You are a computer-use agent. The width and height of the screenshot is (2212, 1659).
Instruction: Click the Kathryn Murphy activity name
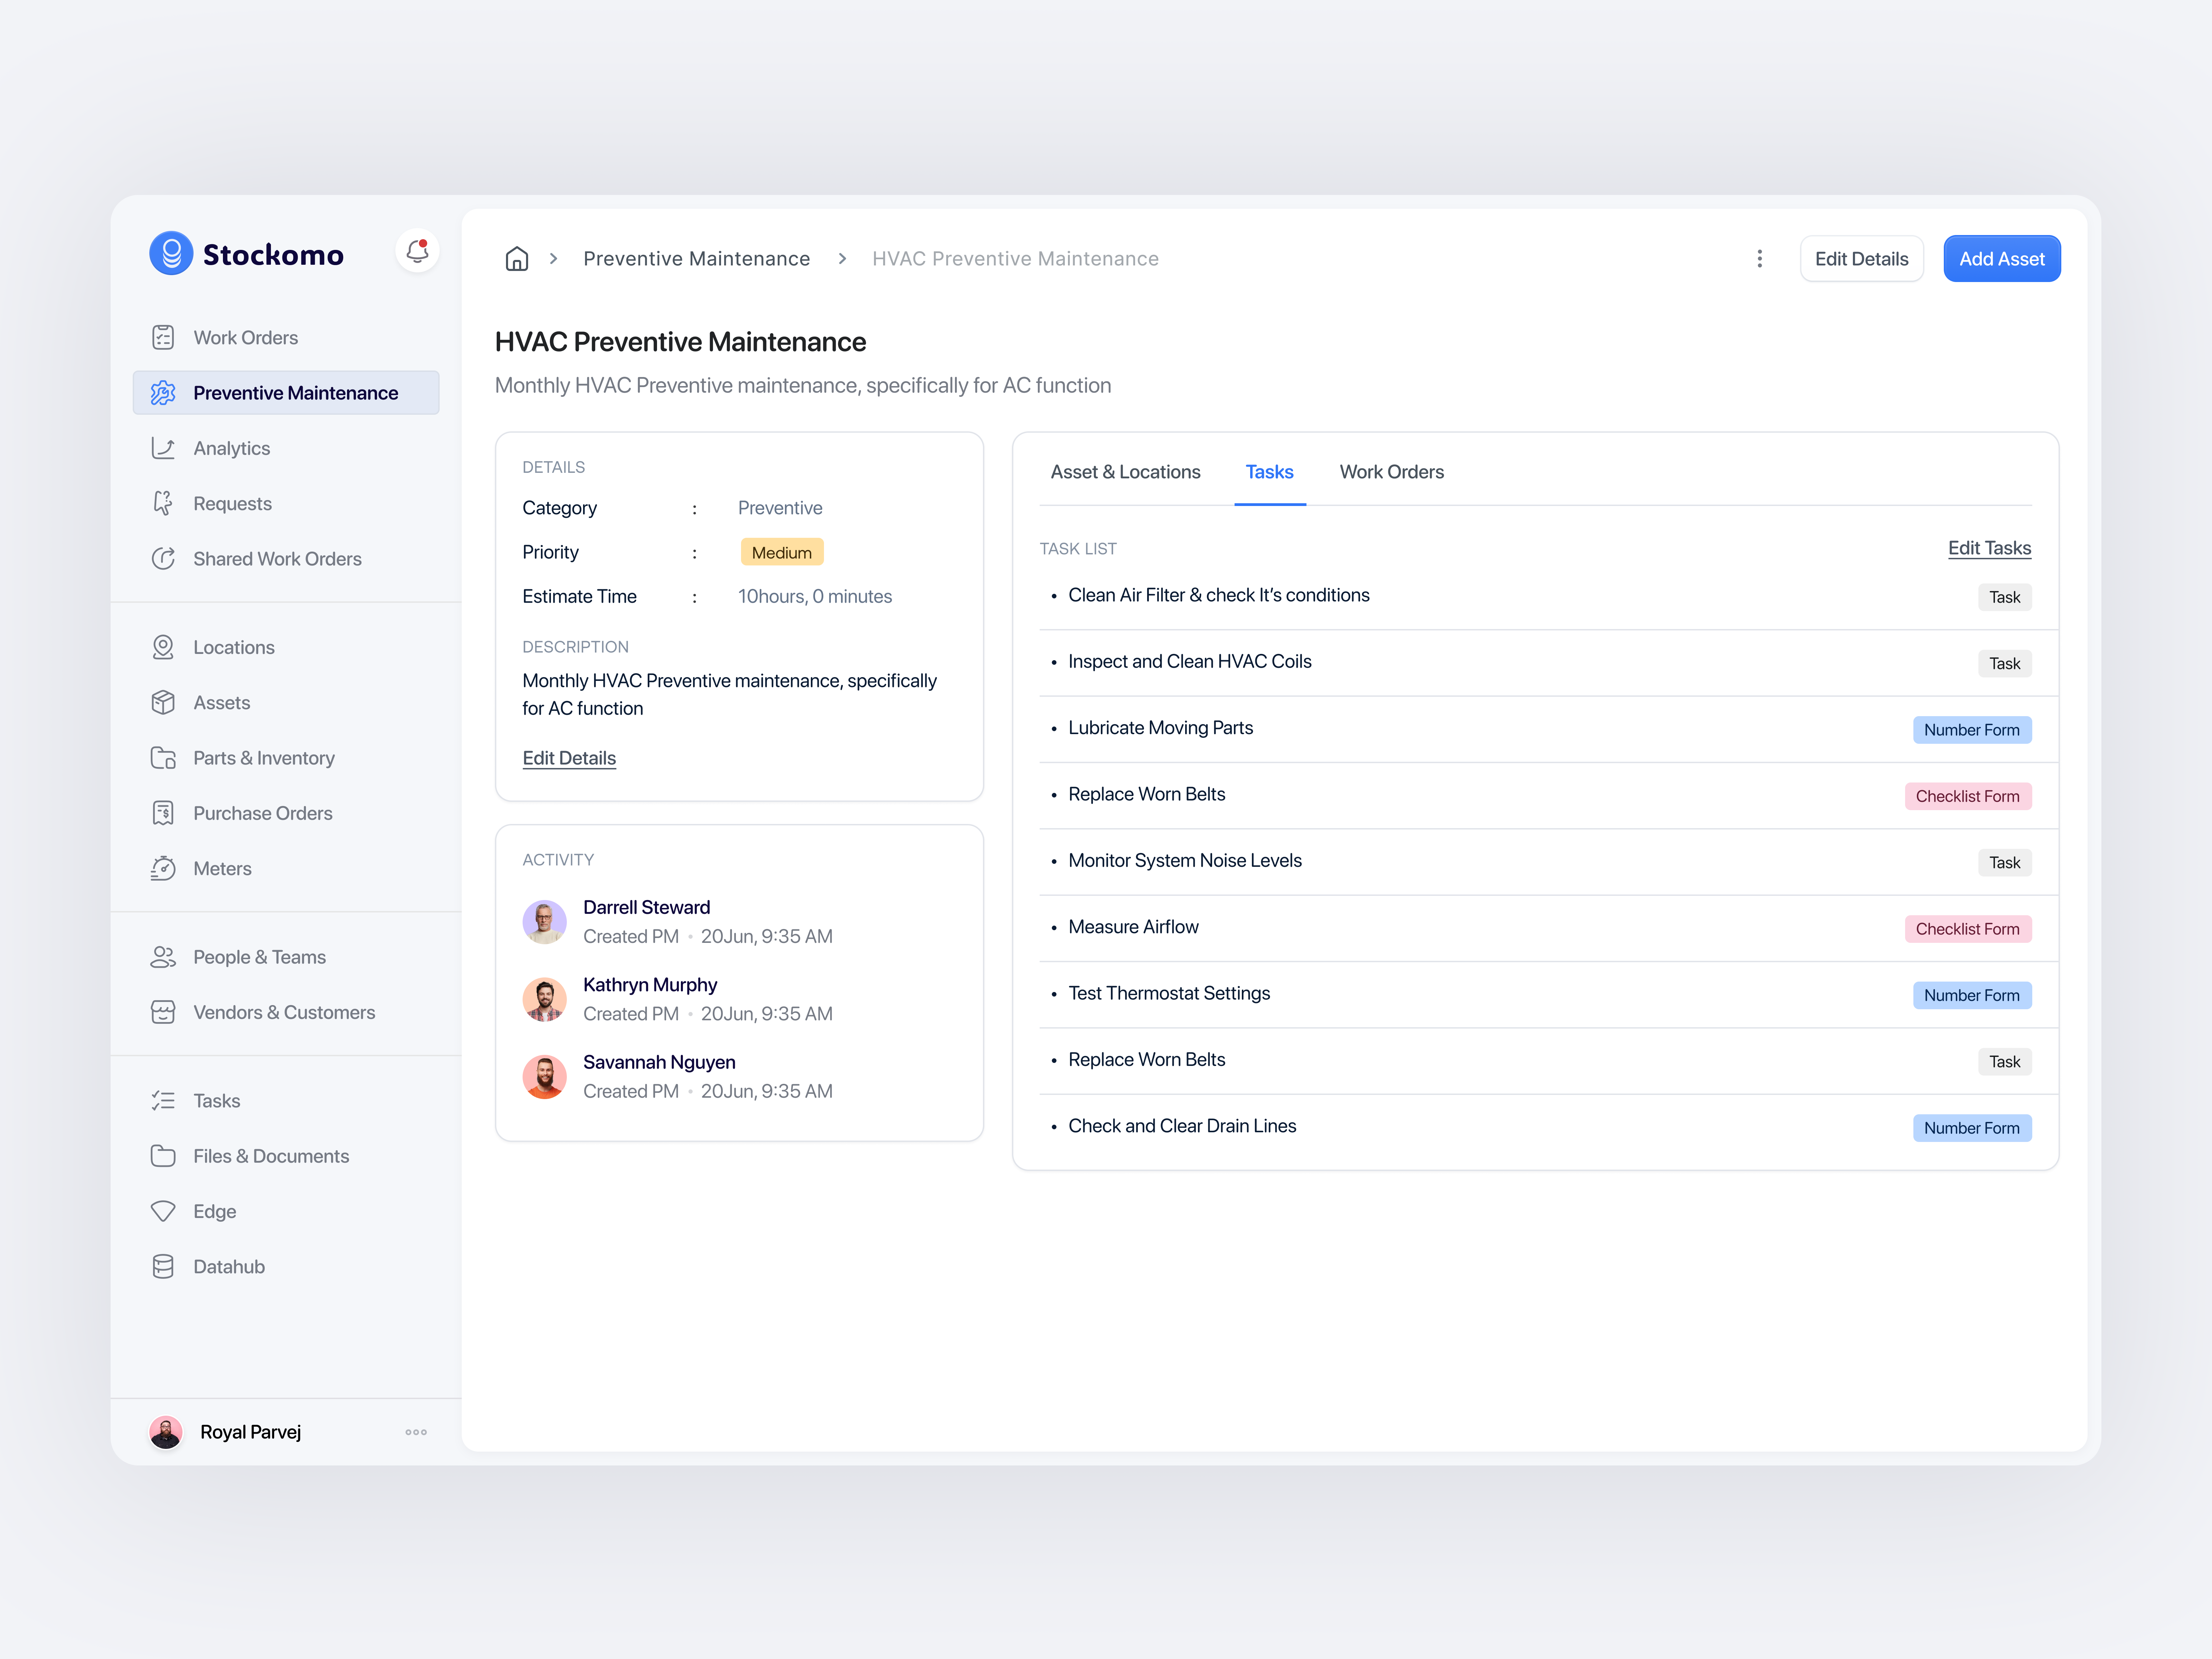[x=650, y=985]
